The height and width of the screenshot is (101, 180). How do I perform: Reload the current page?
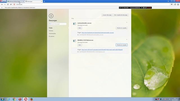[x=8, y=4]
